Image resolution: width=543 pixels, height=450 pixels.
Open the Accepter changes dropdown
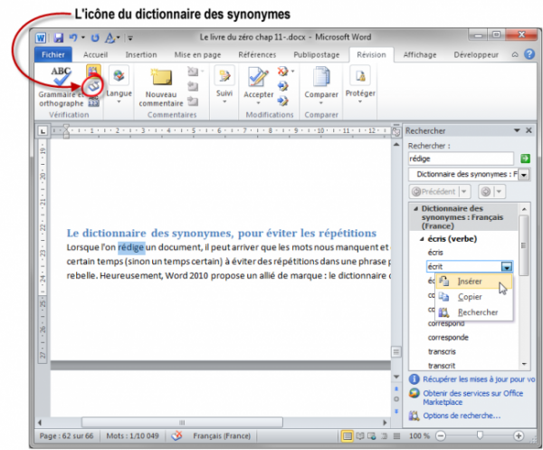tap(259, 102)
